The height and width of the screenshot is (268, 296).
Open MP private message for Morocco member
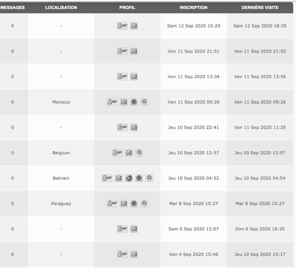point(112,102)
